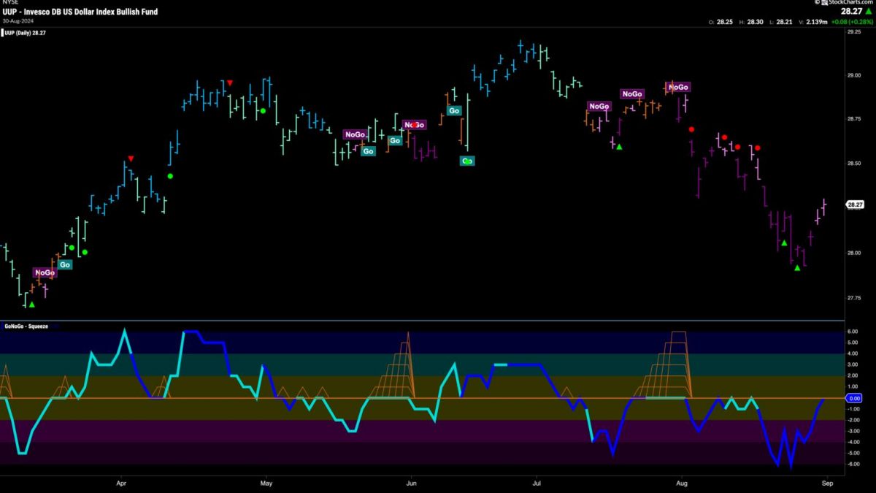876x493 pixels.
Task: Click the 29.00 price axis label
Action: coord(856,75)
